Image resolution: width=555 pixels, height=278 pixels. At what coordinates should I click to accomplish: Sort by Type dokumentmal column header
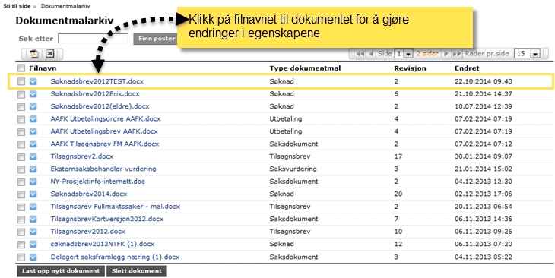click(305, 68)
